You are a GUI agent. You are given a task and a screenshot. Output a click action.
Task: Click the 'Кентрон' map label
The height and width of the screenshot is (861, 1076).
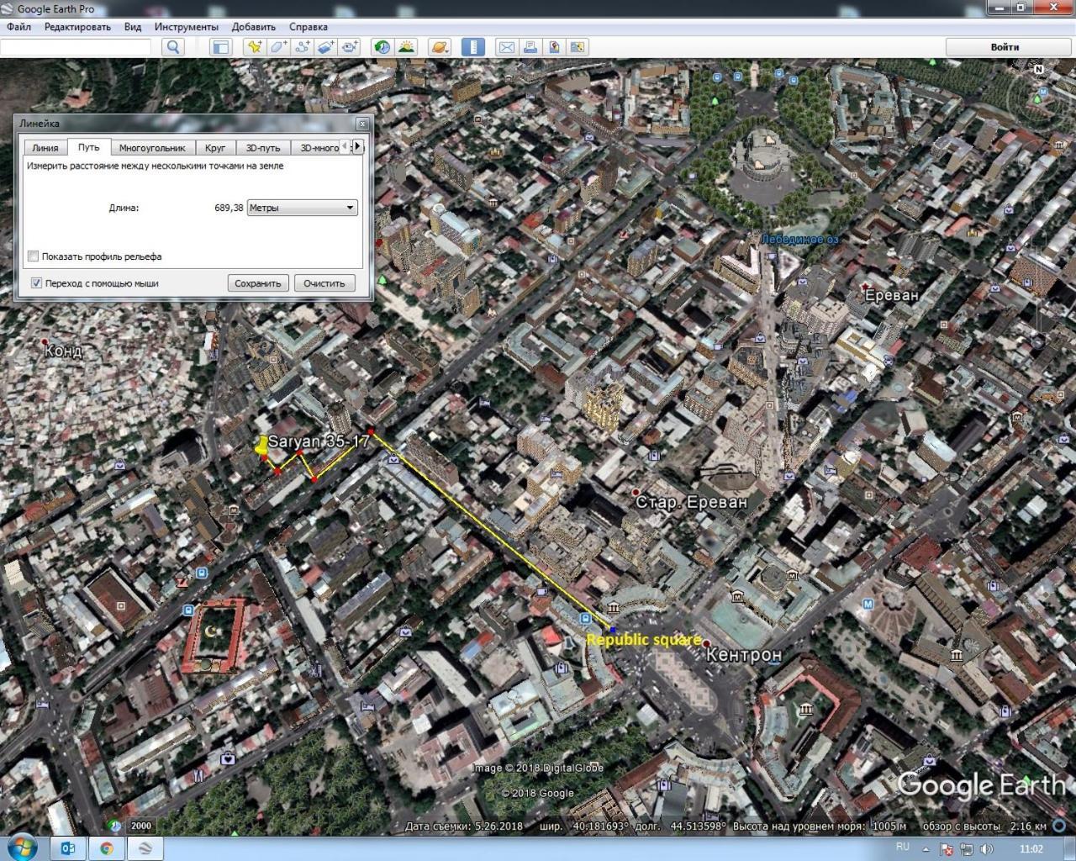click(744, 653)
